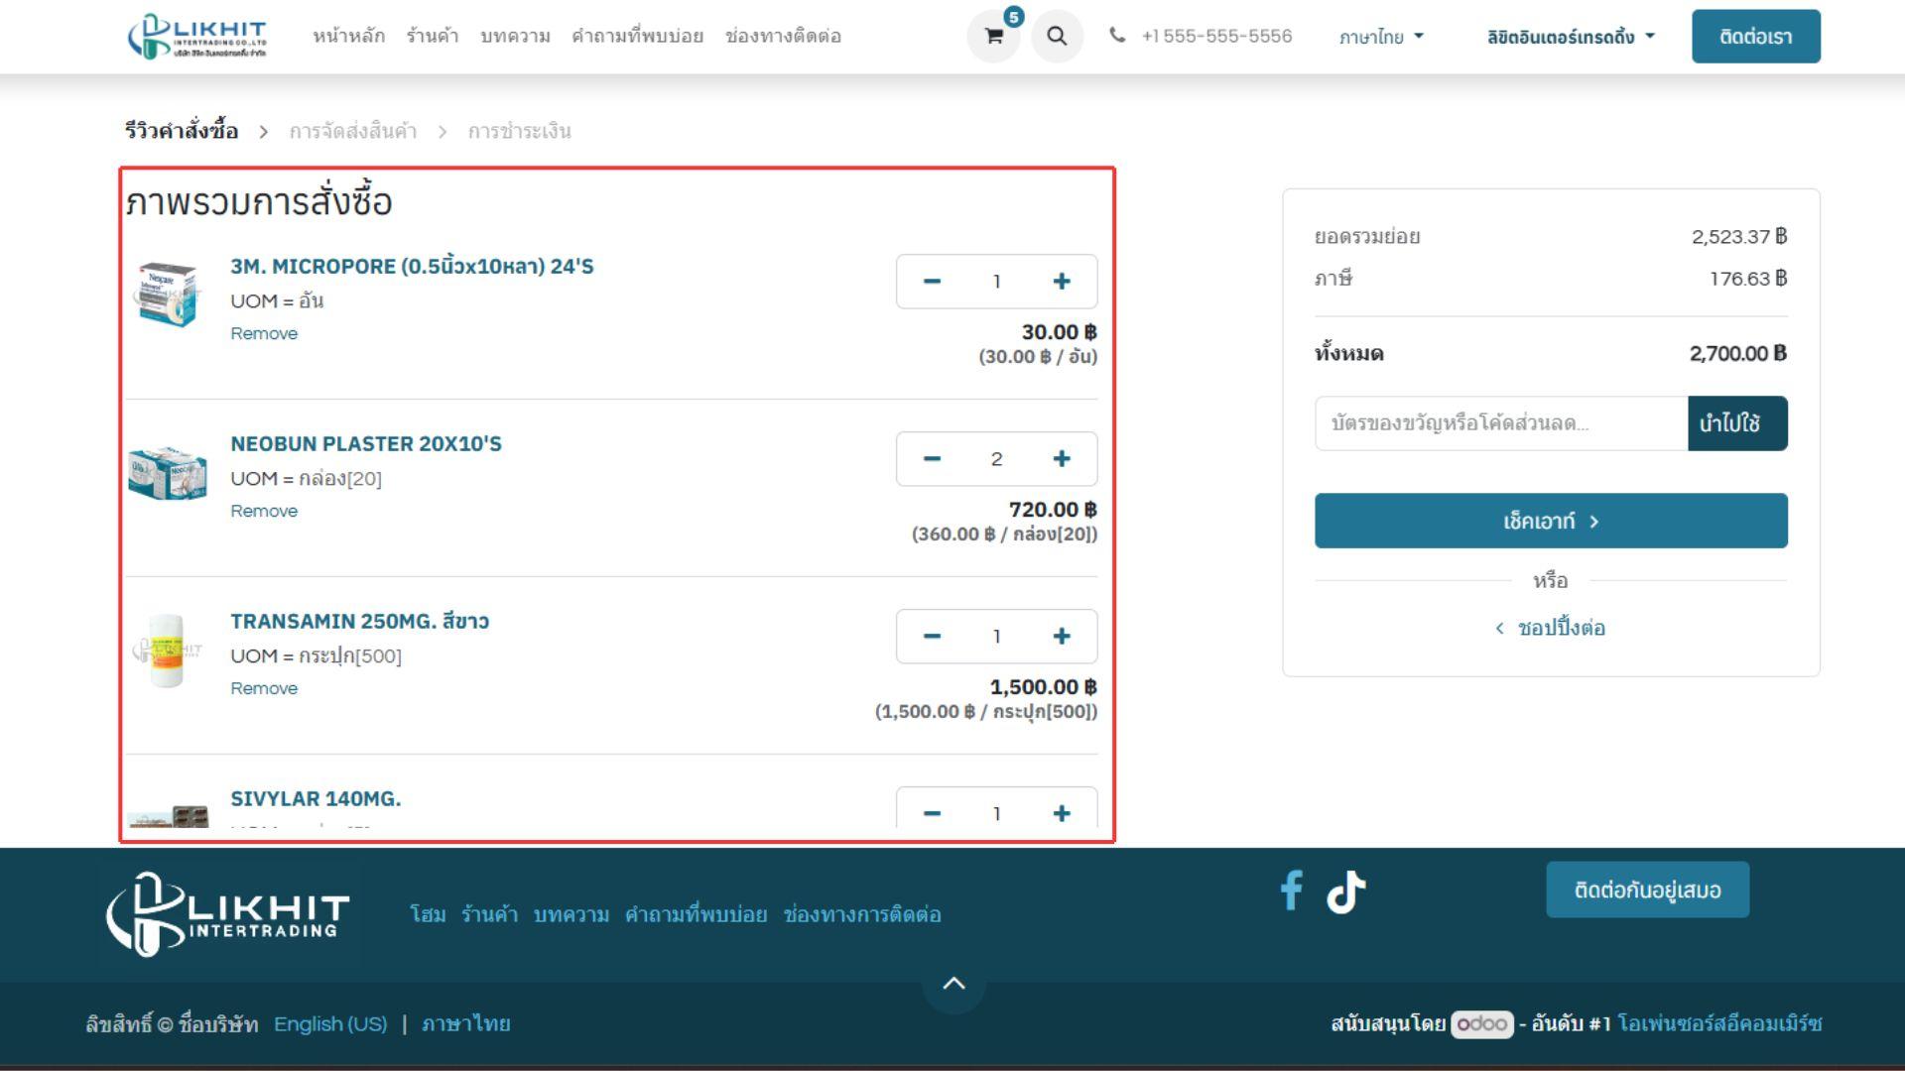Open the Facebook icon in footer
Screen dimensions: 1905x1071
(1291, 891)
